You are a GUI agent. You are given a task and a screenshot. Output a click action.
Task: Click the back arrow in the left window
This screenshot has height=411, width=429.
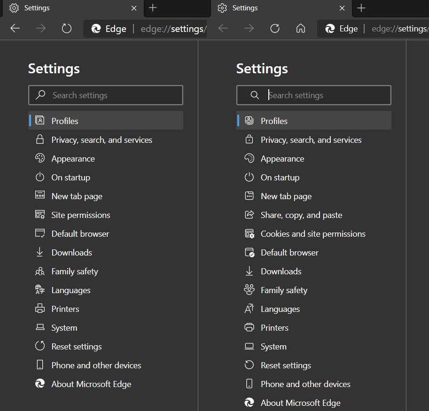(15, 28)
